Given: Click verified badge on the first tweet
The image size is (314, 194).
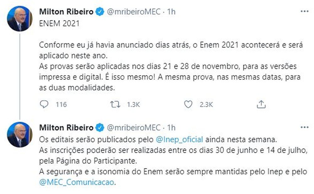Looking at the screenshot, I should click(100, 12).
